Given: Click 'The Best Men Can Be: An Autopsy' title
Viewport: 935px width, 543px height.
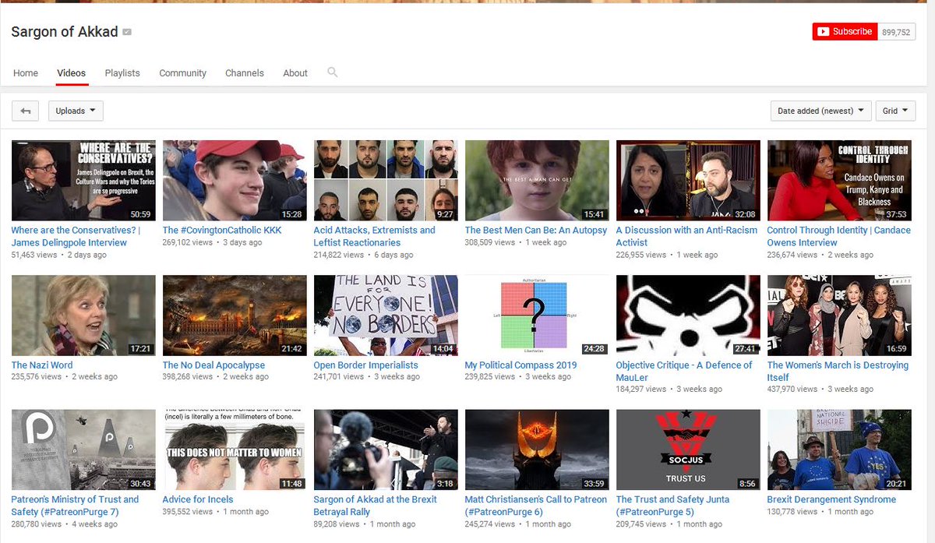Looking at the screenshot, I should [536, 231].
